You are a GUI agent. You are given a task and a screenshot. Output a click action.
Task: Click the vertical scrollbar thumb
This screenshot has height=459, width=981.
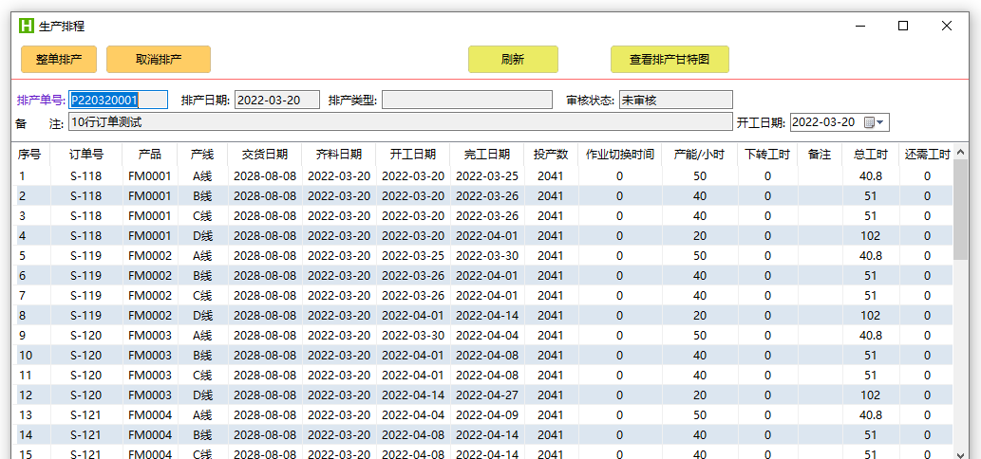(x=960, y=211)
